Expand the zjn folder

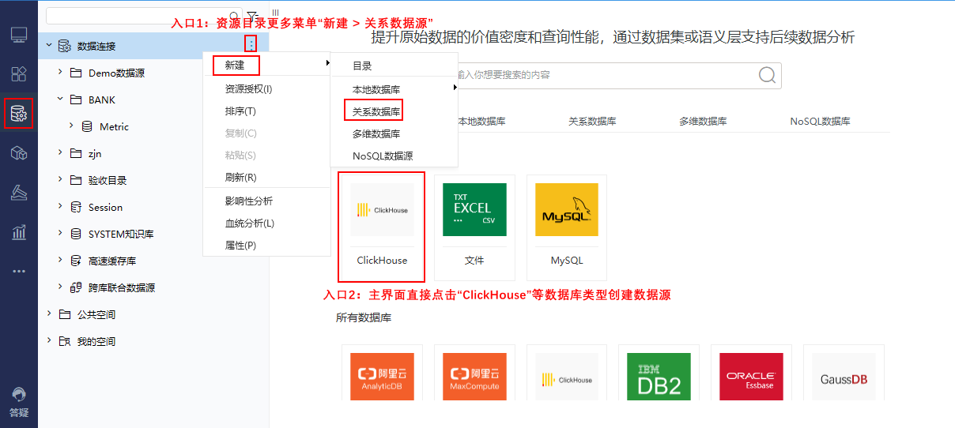click(60, 153)
